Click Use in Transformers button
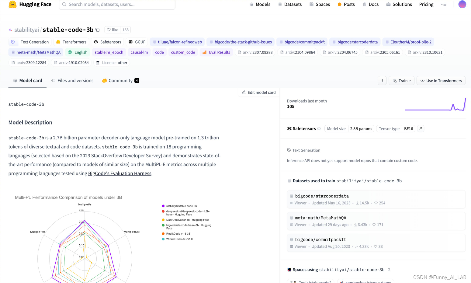471x283 pixels. [x=441, y=81]
